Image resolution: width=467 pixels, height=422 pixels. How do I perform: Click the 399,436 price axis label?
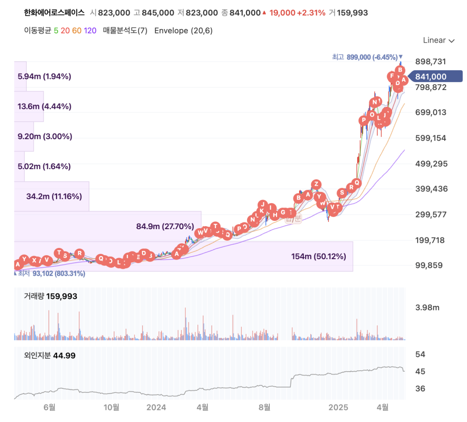click(x=432, y=189)
